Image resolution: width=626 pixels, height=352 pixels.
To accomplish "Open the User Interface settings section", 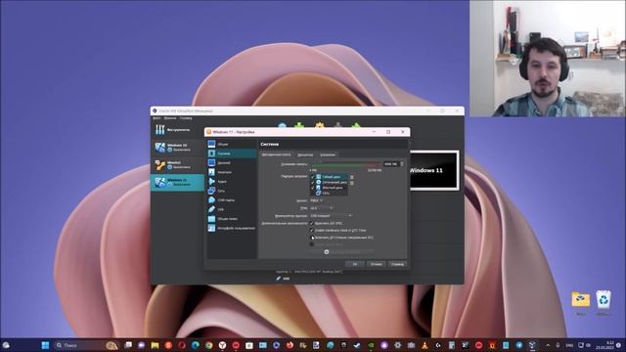I will pyautogui.click(x=232, y=228).
